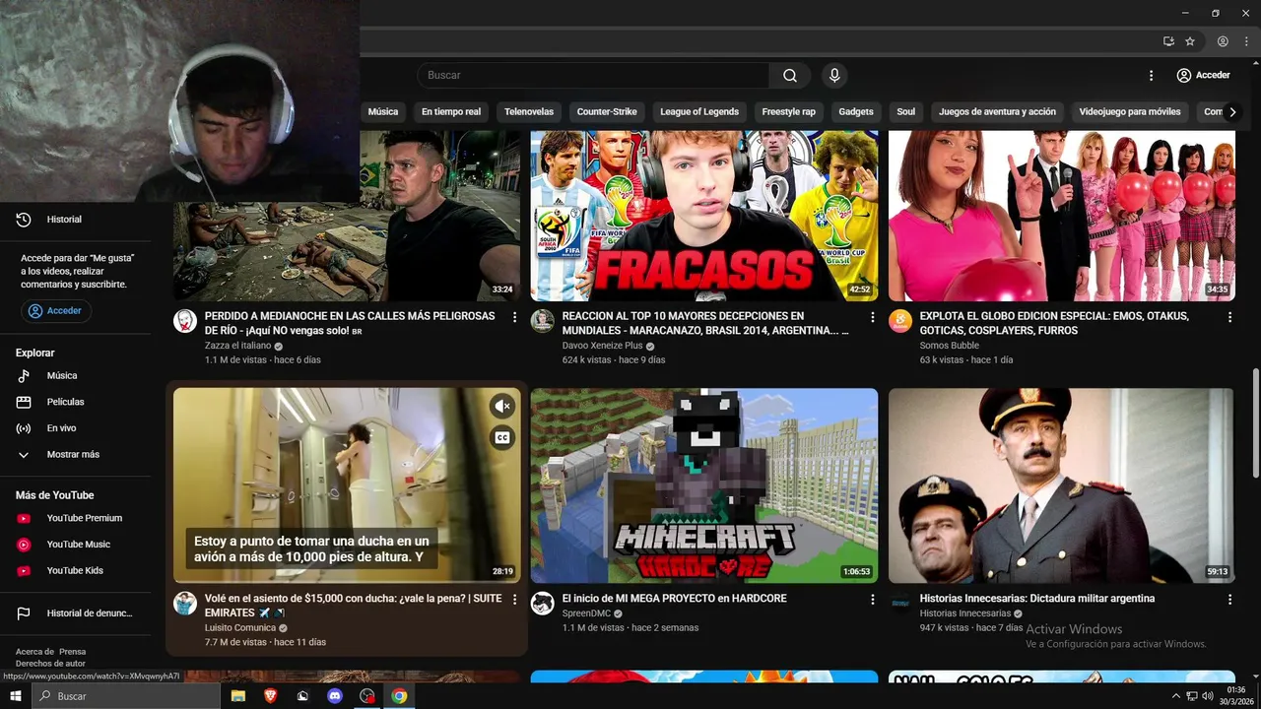Open the Explota el Globo thumbnail
The height and width of the screenshot is (709, 1261).
1062,216
